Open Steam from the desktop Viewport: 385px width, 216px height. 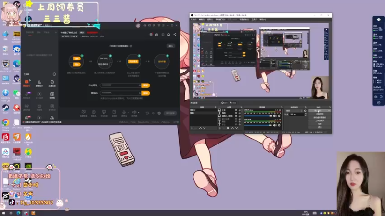[x=5, y=108]
